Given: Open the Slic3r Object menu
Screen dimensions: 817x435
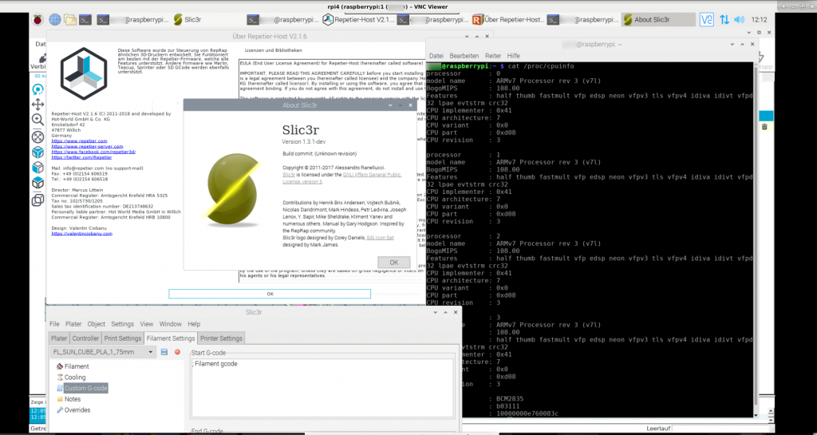Looking at the screenshot, I should [97, 324].
